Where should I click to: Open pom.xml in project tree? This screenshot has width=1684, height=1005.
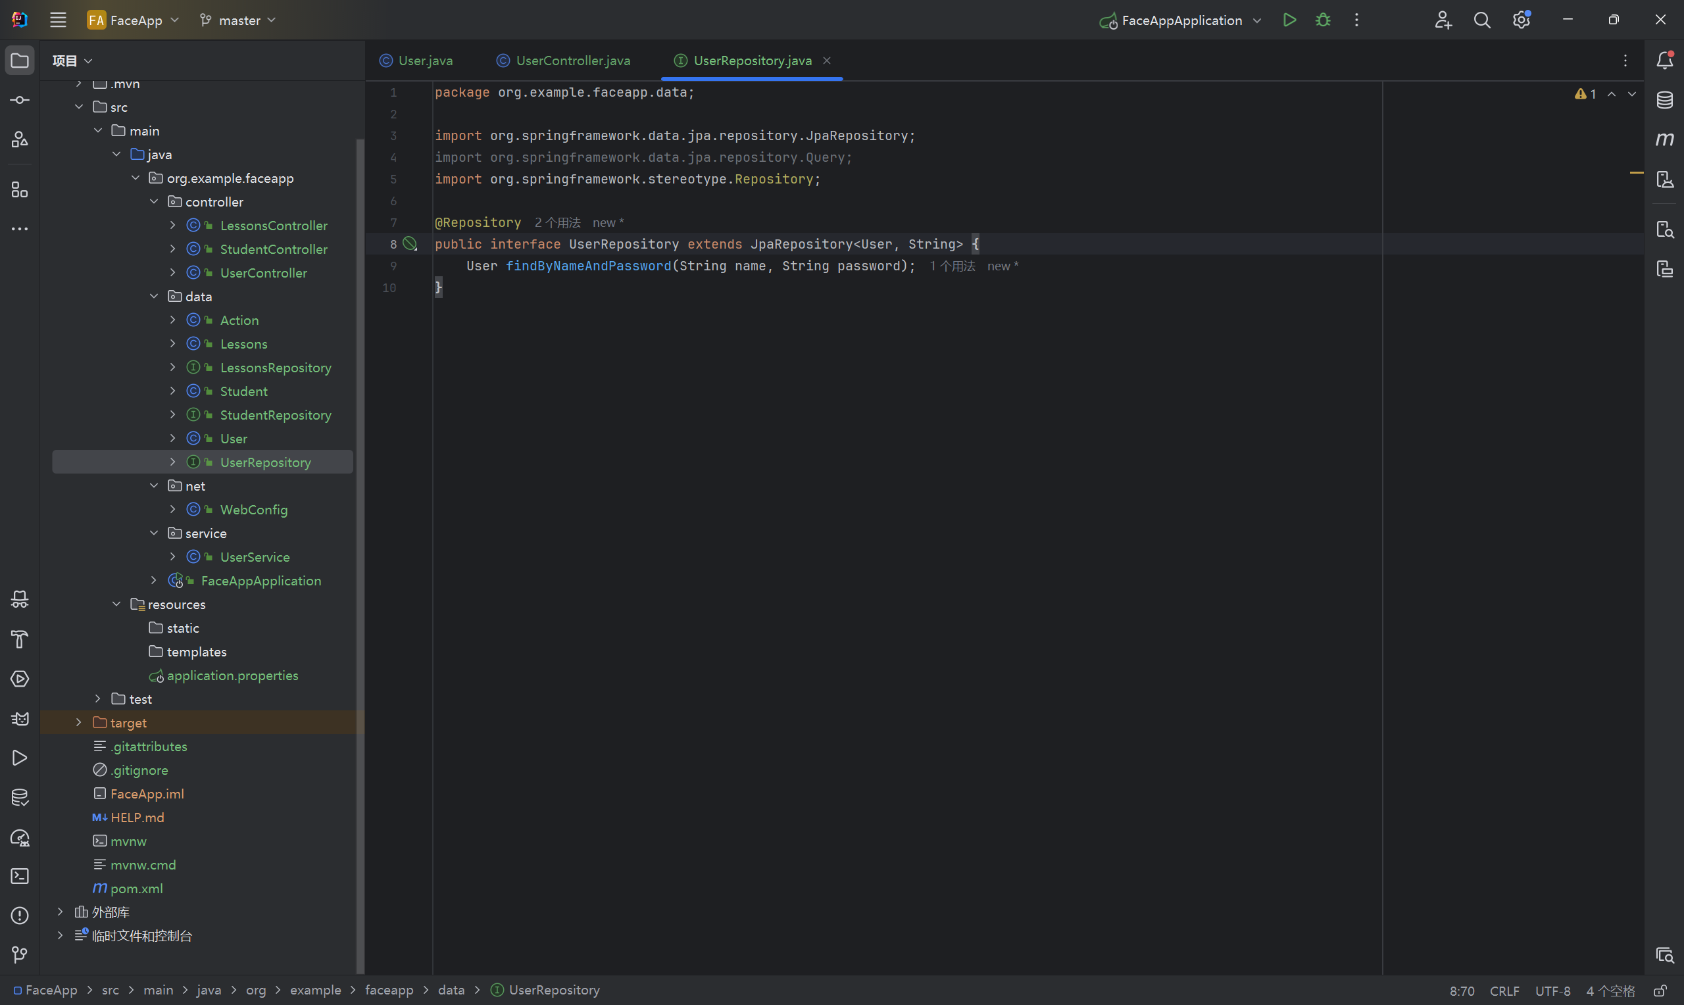[136, 889]
